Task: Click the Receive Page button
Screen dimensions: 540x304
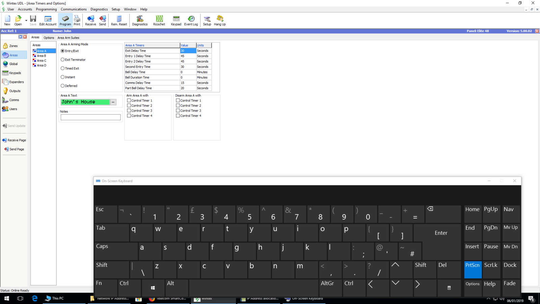Action: tap(14, 140)
